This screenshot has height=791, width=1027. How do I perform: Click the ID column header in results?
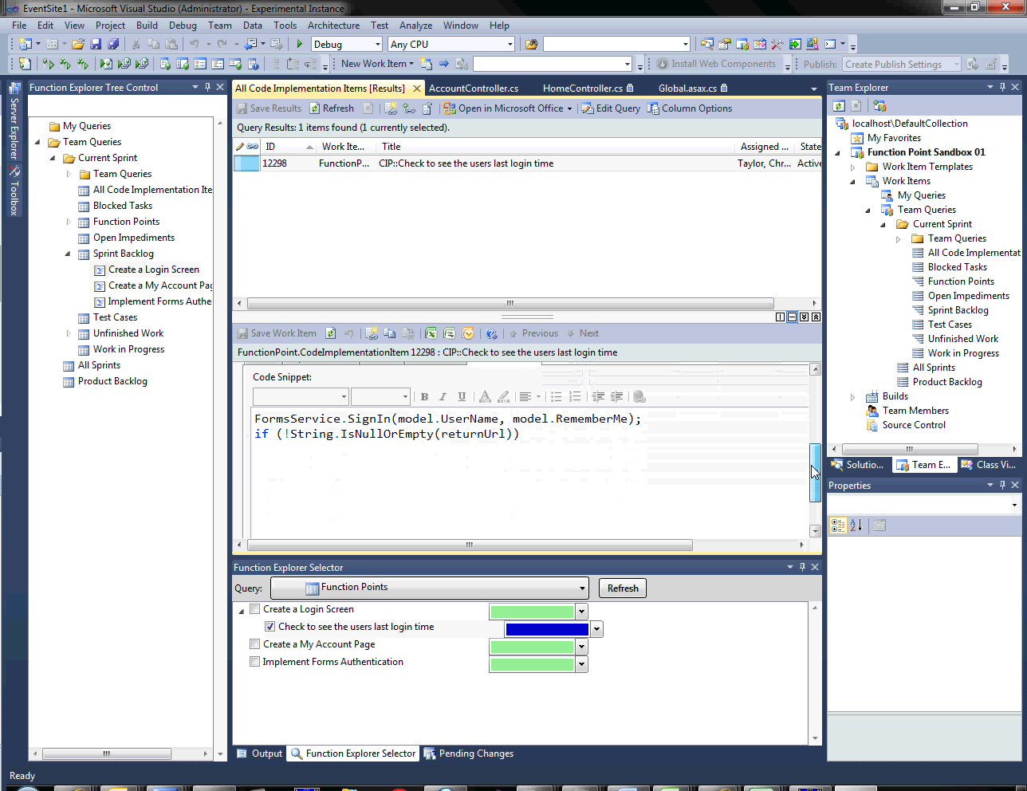[288, 147]
